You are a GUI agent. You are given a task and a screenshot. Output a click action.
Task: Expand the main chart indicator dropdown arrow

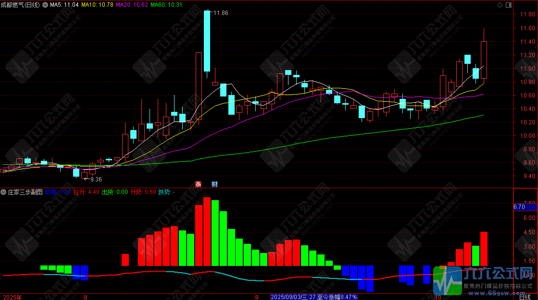coord(46,5)
